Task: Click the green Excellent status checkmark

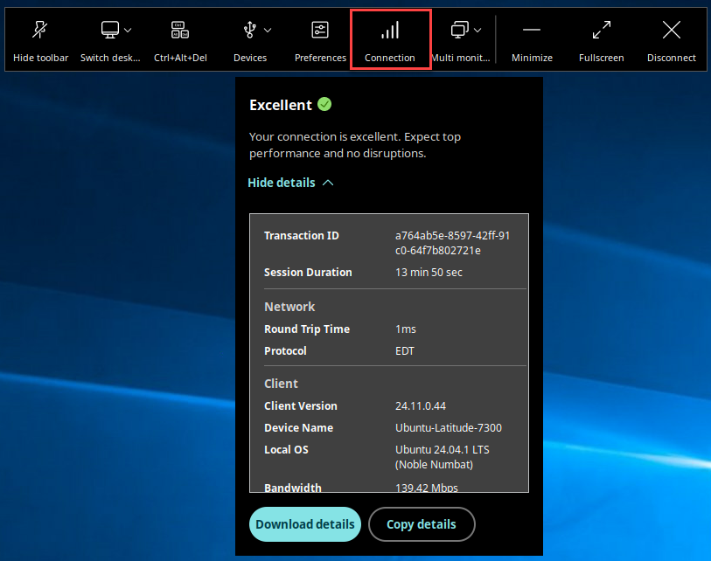Action: point(324,105)
